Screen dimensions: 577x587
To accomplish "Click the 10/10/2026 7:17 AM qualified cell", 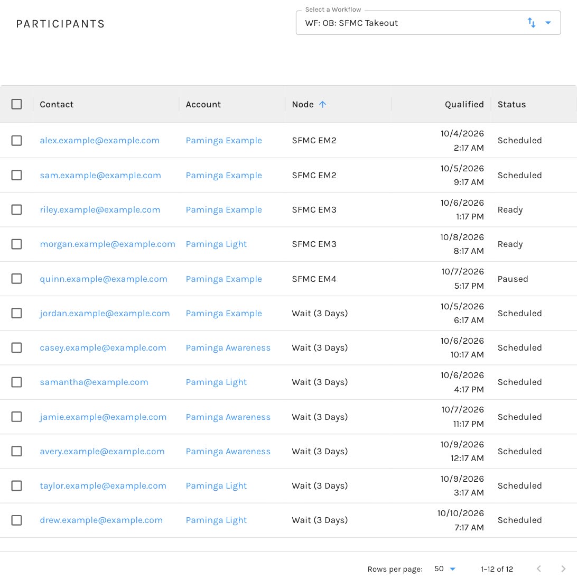I will (460, 520).
